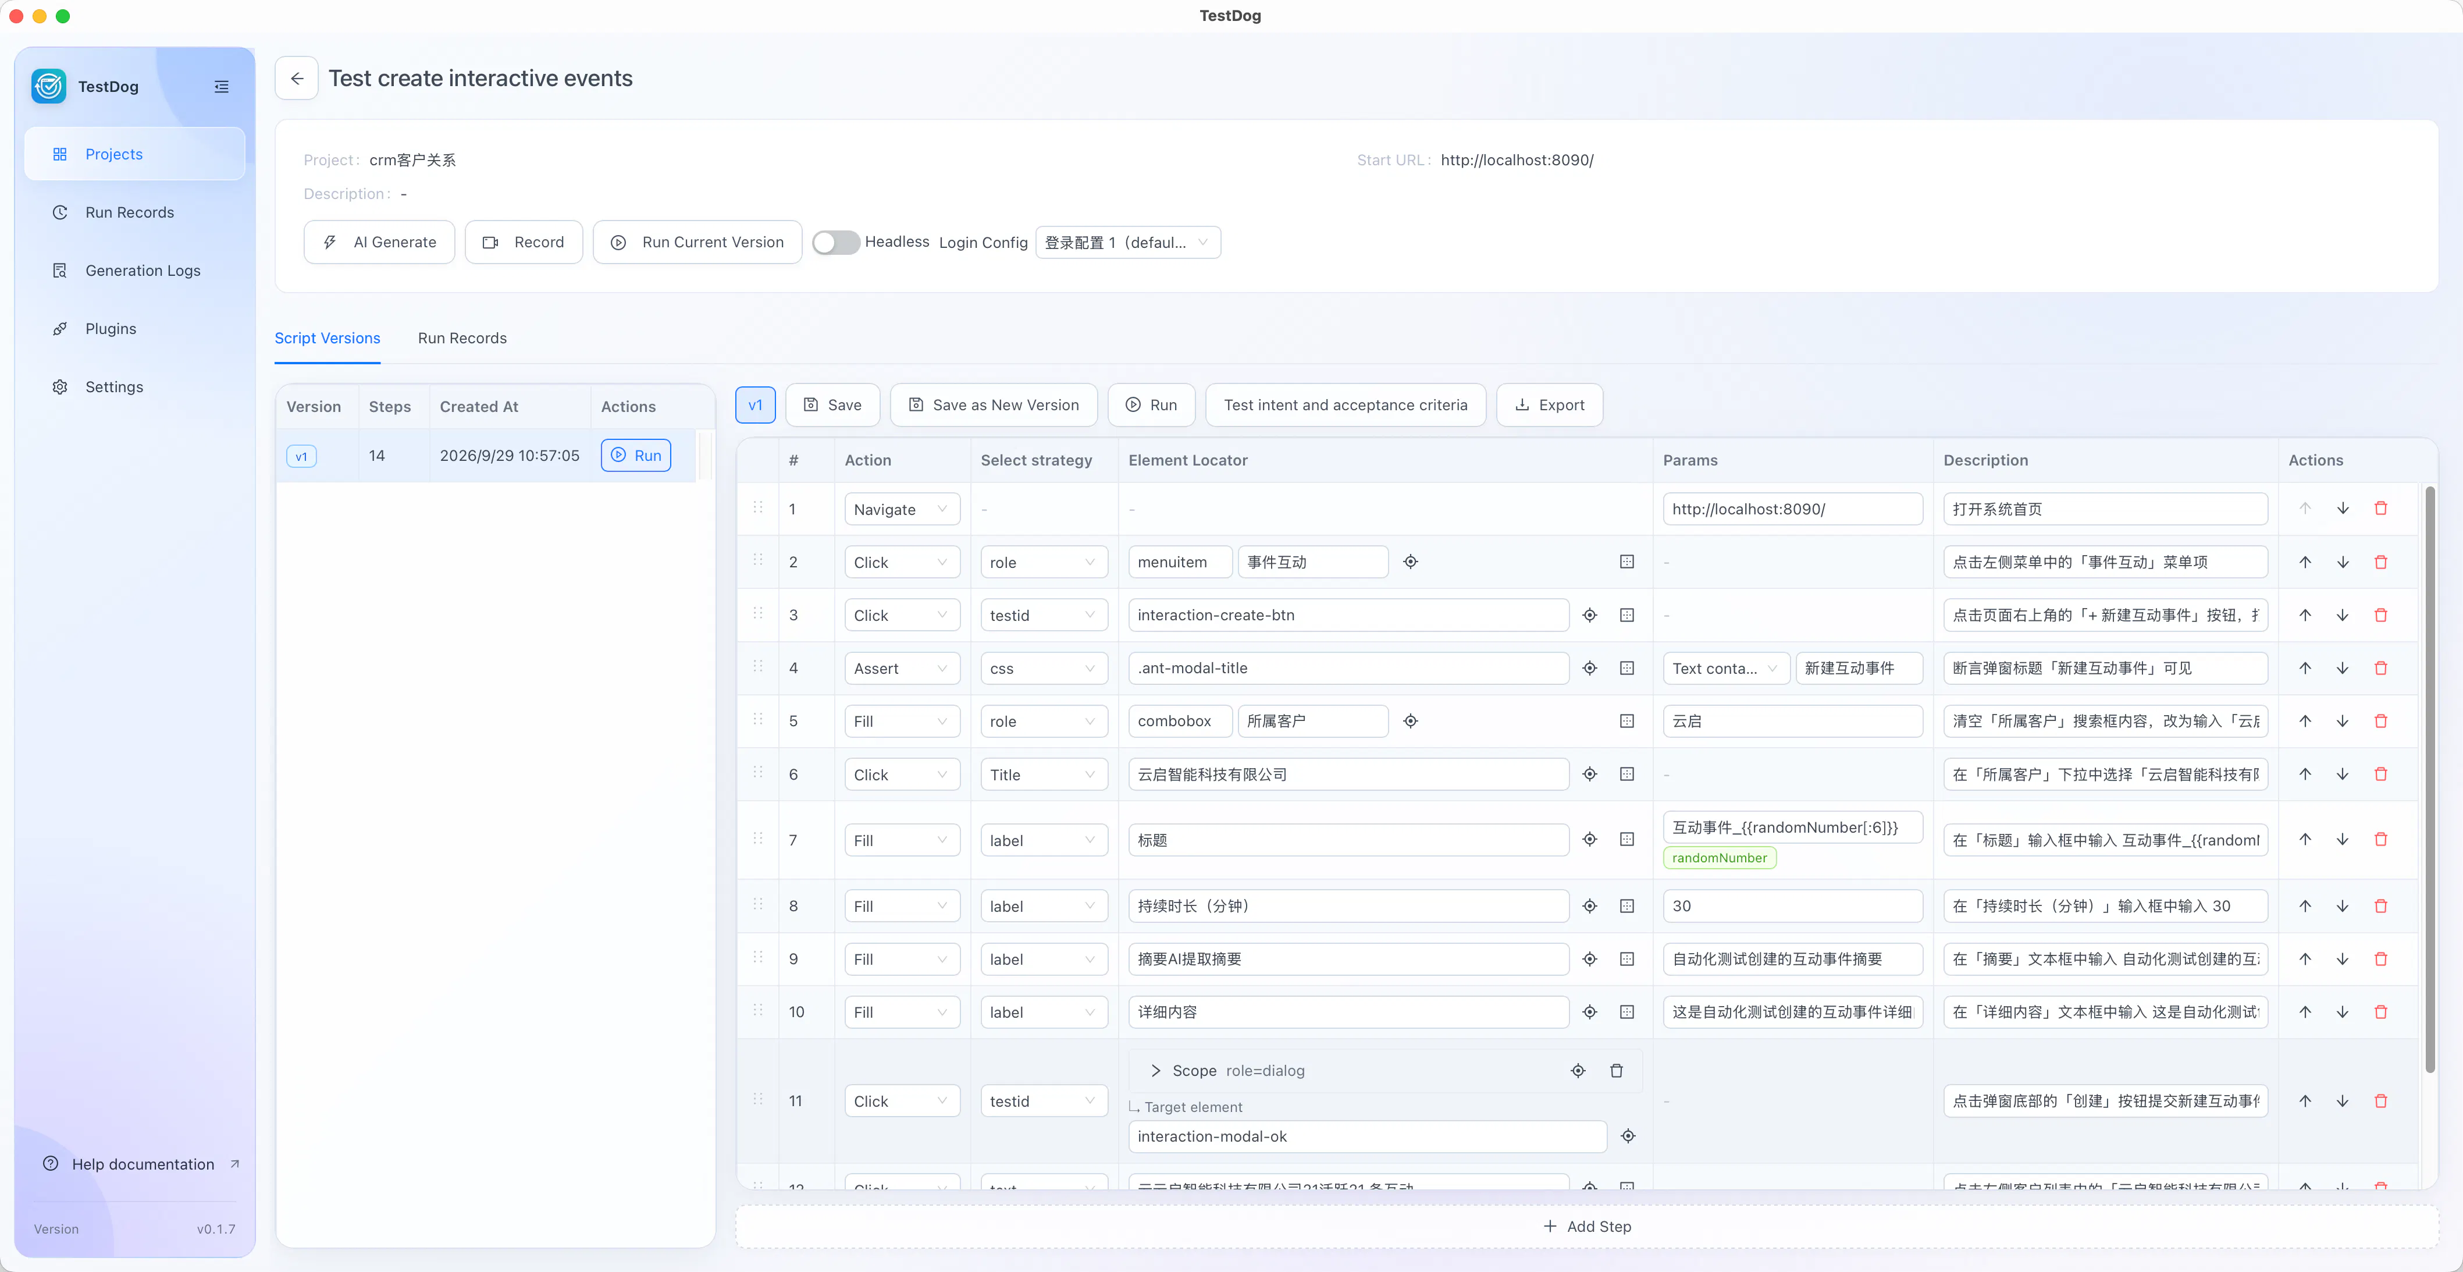Screen dimensions: 2463x1272
Task: Select Script Versions tab
Action: click(327, 339)
